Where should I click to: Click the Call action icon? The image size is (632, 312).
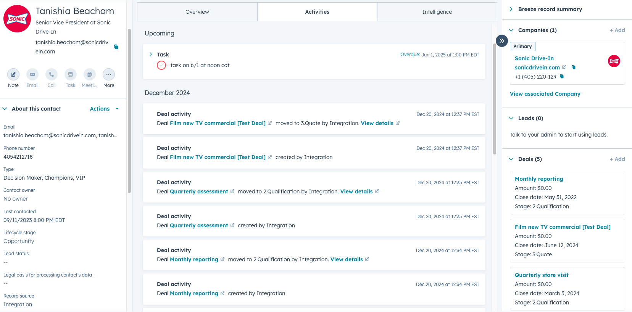point(52,74)
